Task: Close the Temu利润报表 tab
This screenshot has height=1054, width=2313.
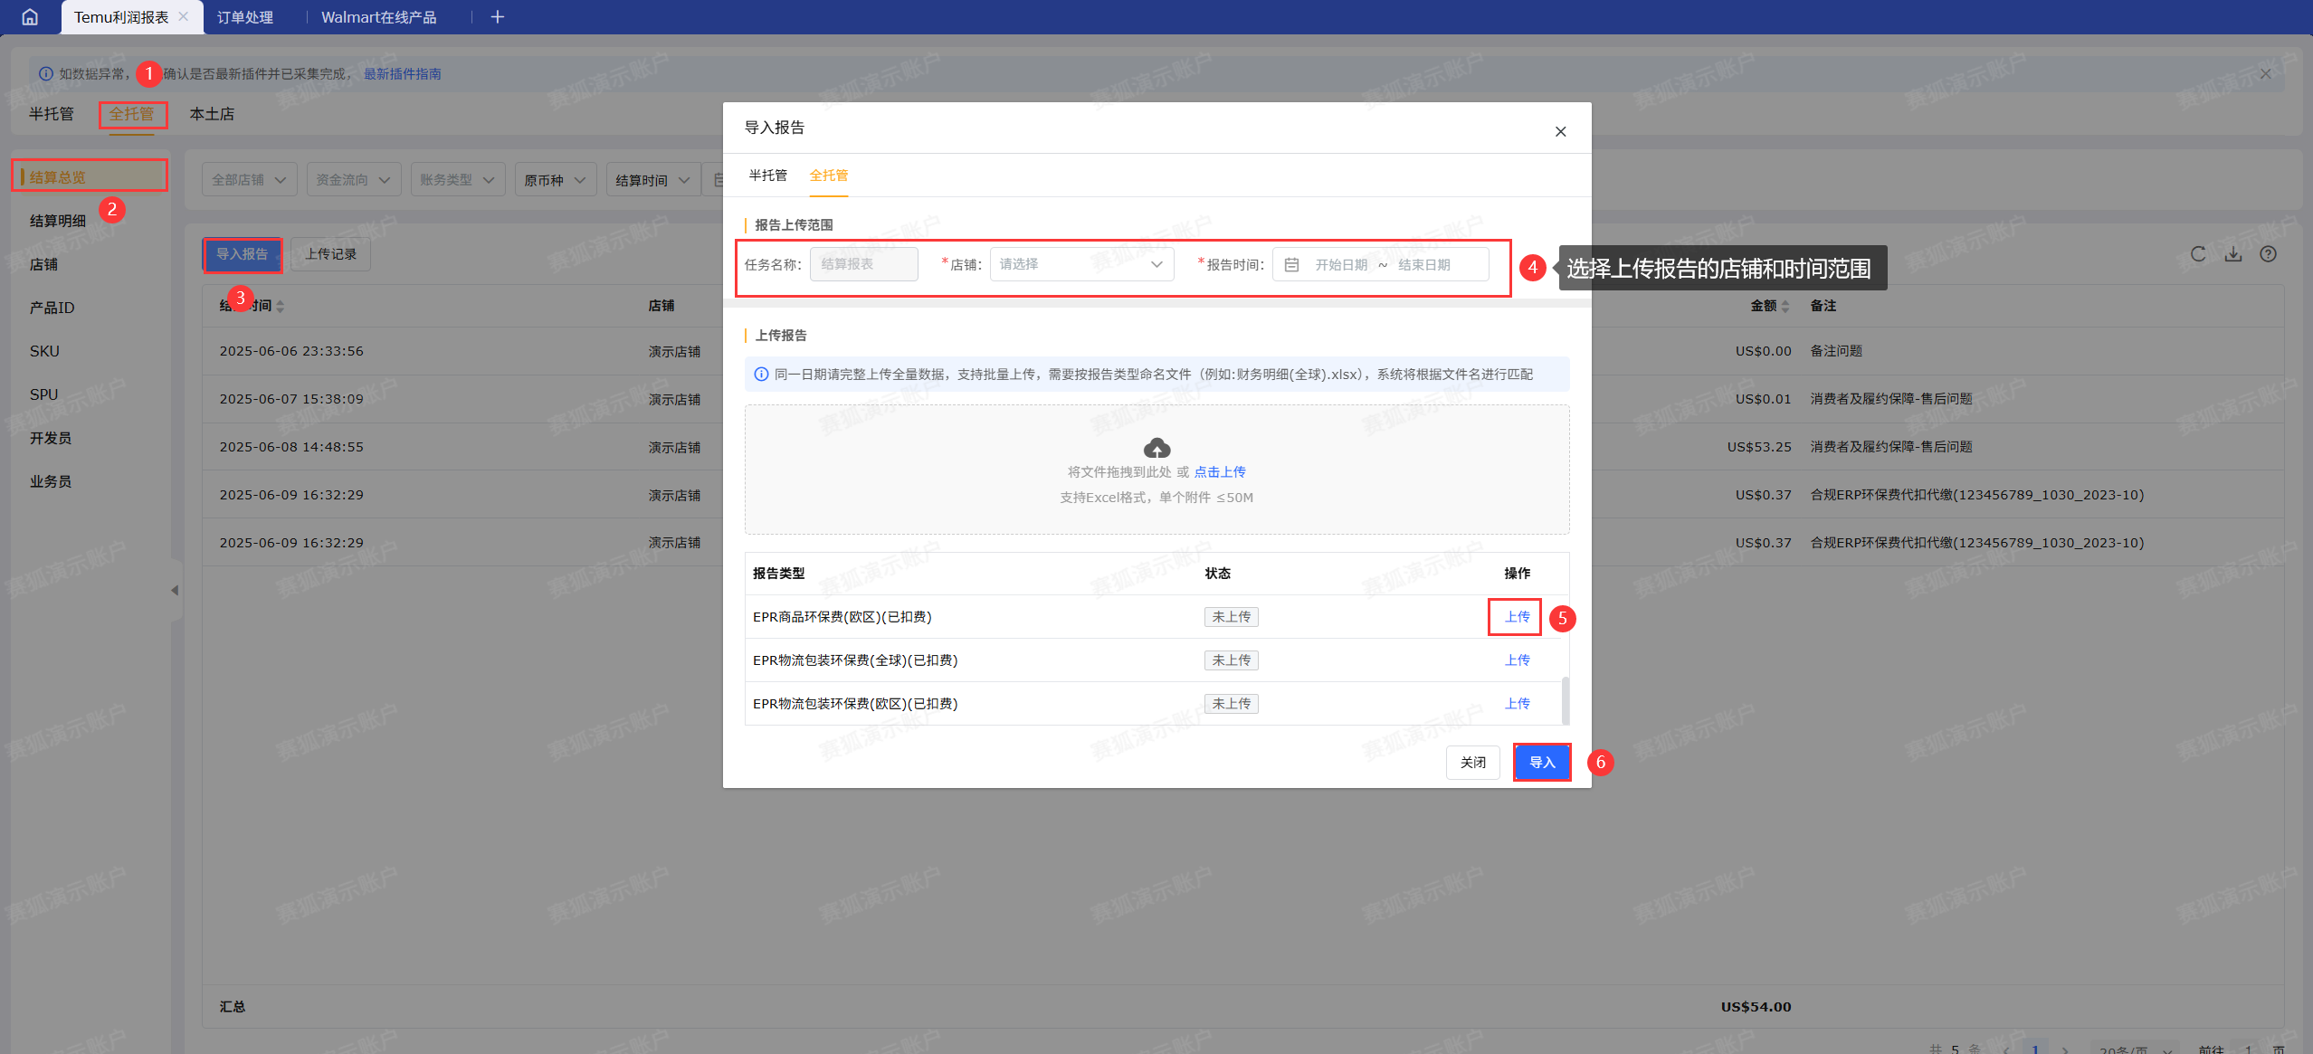Action: click(184, 16)
